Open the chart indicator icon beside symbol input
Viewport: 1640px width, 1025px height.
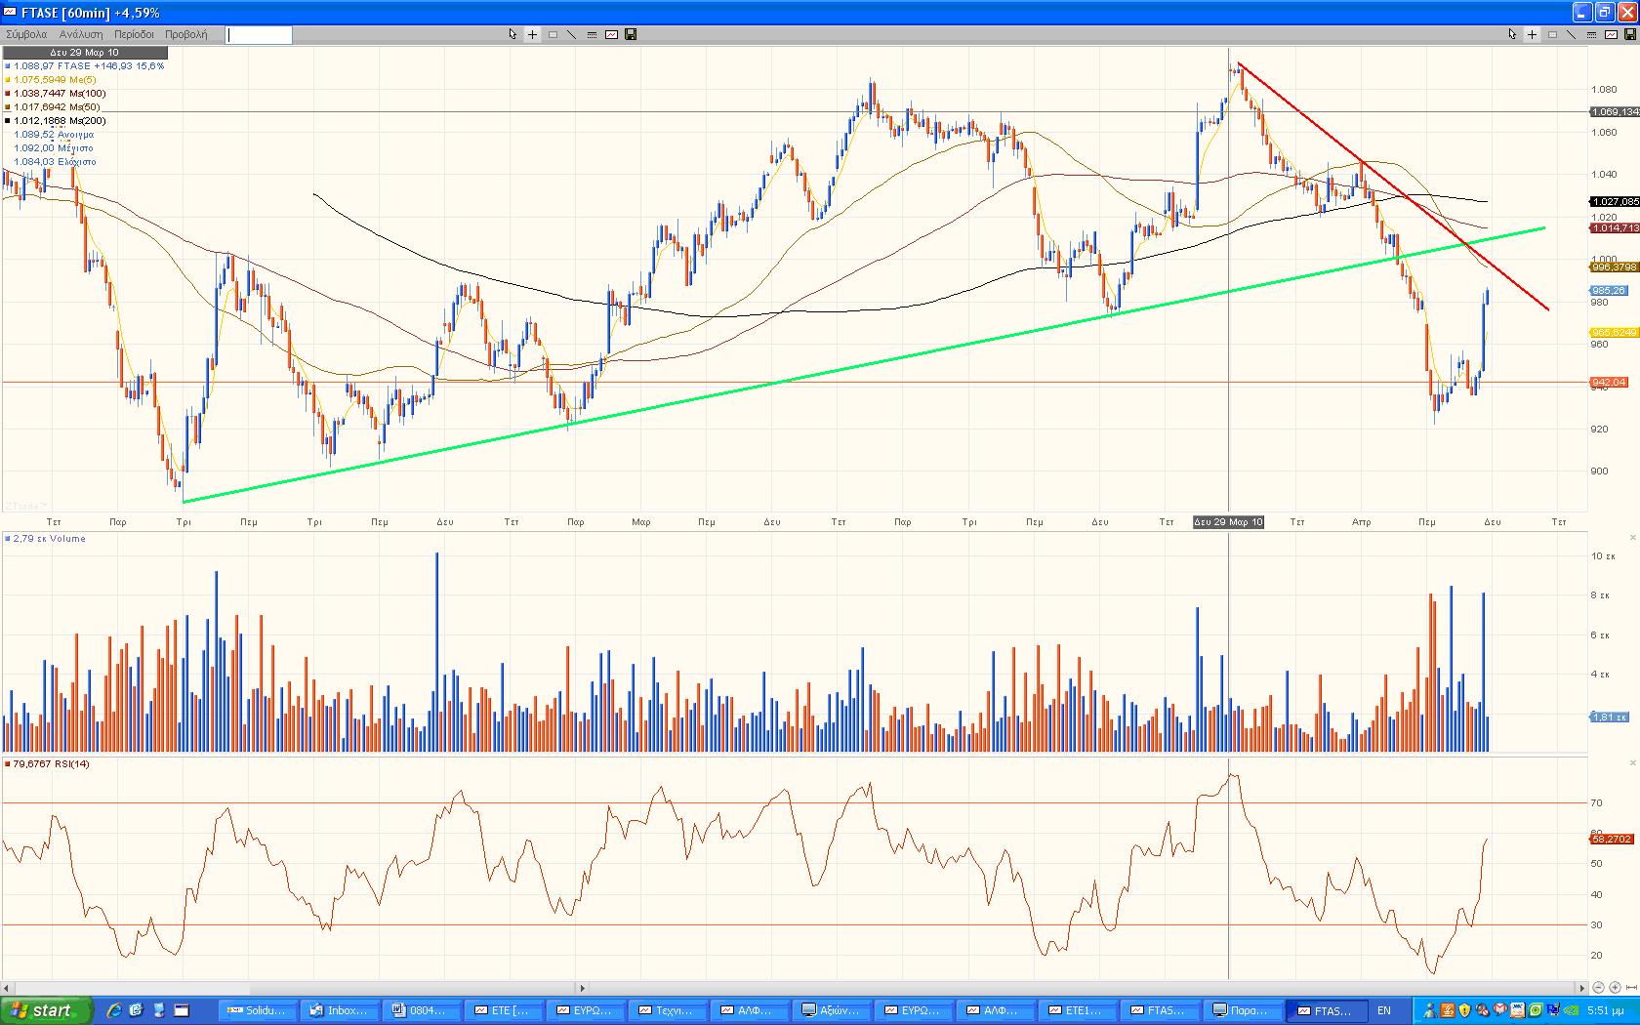[x=611, y=34]
